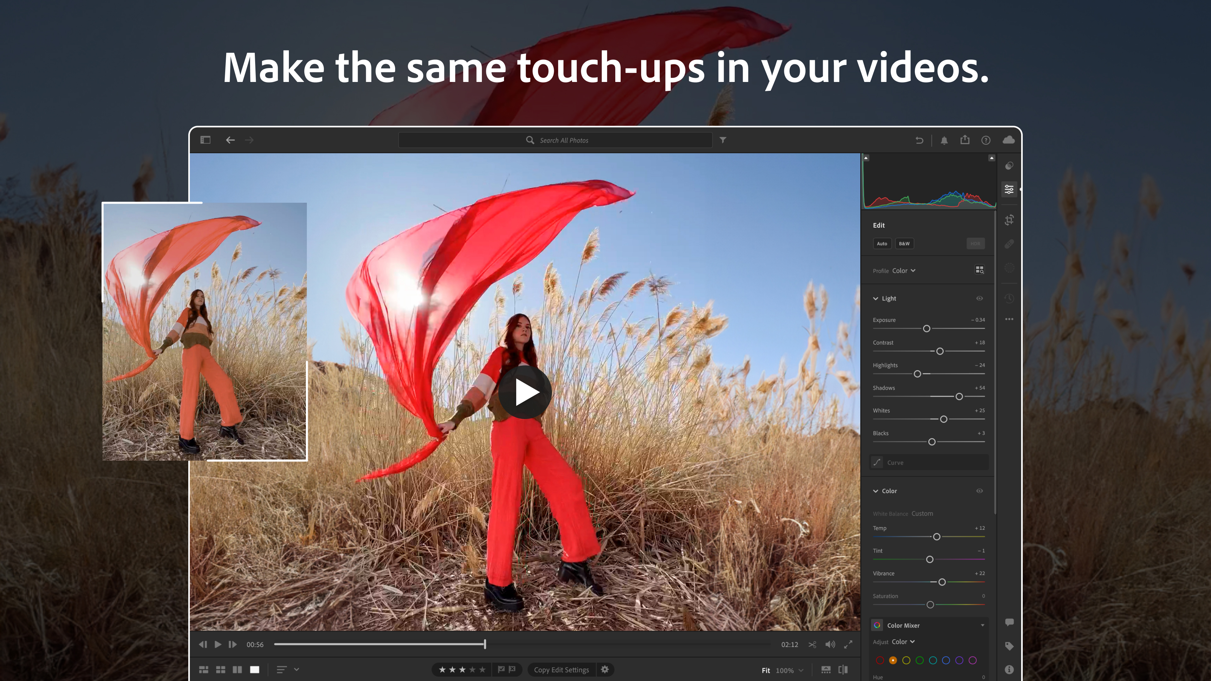Open the Info panel icon

[1009, 669]
